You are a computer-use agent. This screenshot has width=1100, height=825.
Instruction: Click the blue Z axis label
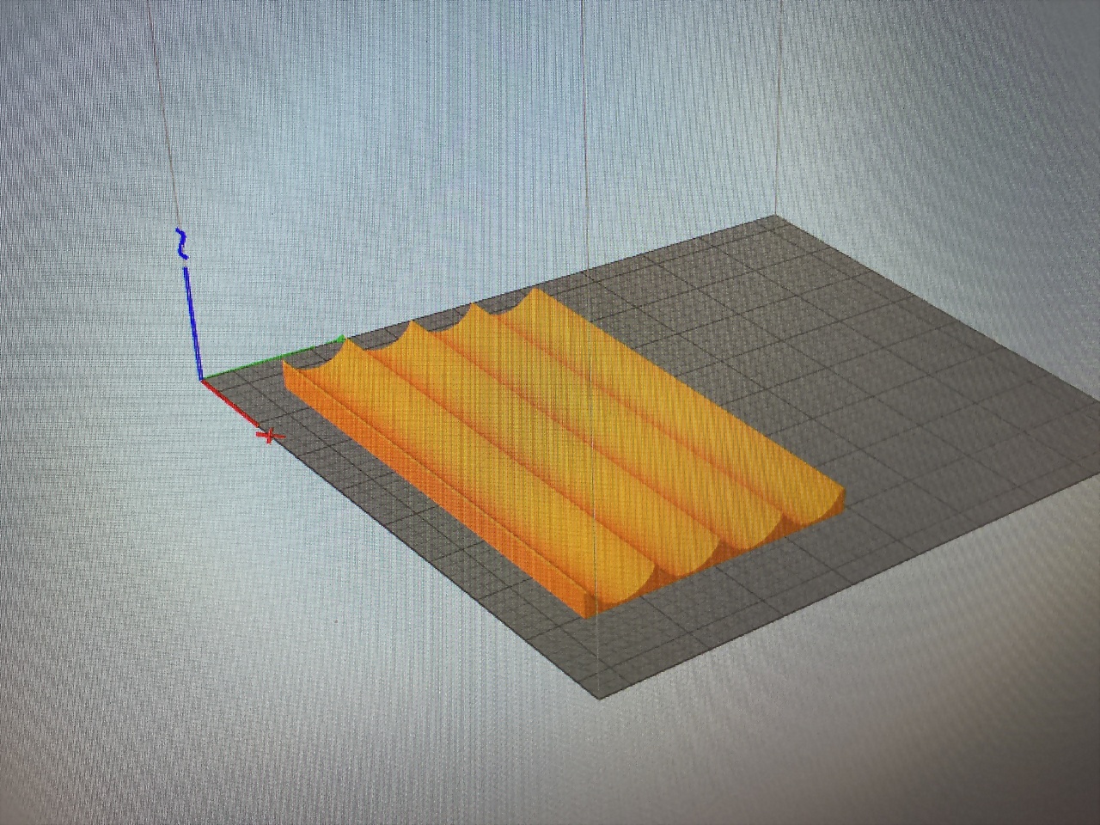181,243
